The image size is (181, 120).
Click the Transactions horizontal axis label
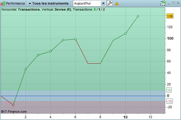[29, 10]
